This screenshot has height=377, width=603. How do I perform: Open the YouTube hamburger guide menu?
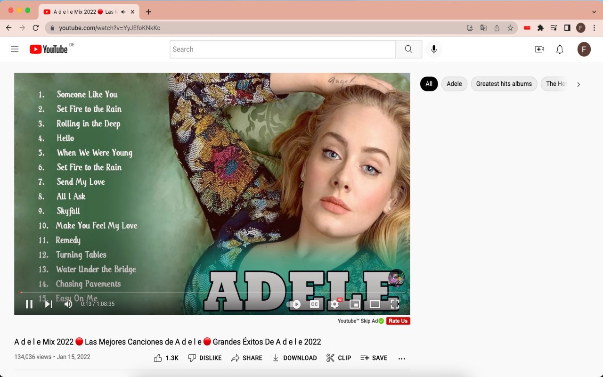(x=15, y=49)
